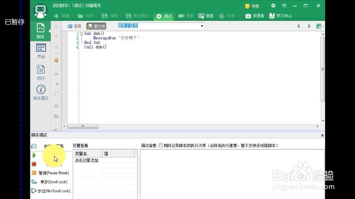This screenshot has height=199, width=355.
Task: Click 保存退出 save and exit
Action: click(137, 16)
